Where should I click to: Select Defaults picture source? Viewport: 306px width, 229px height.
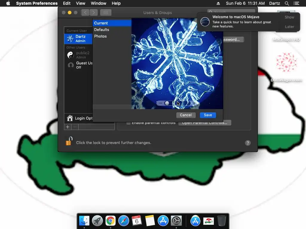click(112, 30)
